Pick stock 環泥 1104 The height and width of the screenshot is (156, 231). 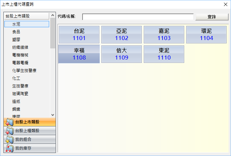pos(206,35)
